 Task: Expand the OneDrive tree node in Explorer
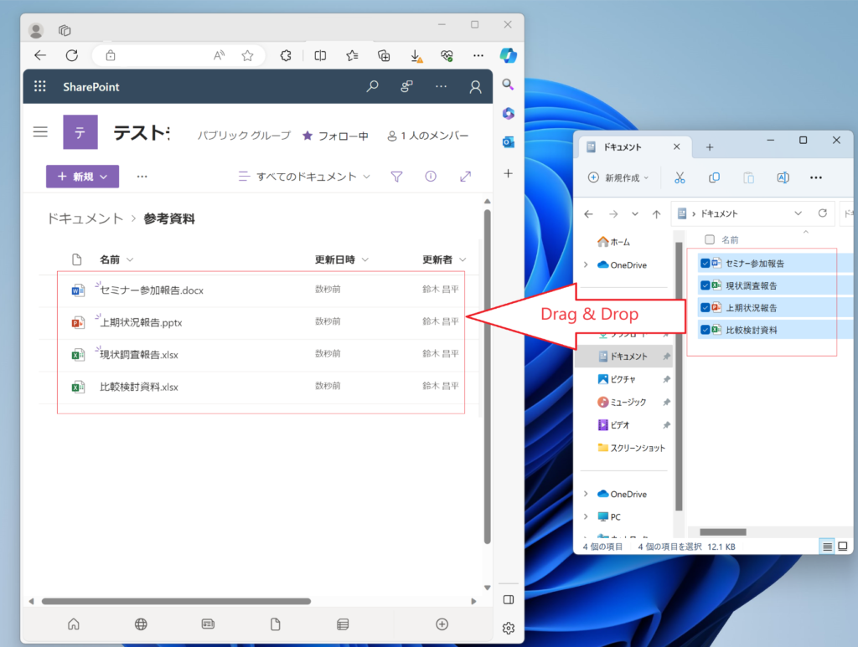(x=586, y=265)
